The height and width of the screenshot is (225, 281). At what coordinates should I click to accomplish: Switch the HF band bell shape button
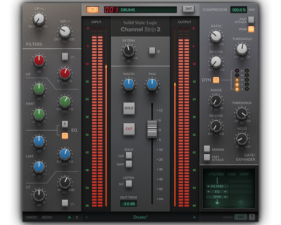coord(65,56)
